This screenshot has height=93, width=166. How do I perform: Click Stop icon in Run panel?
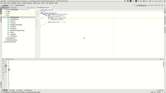(3, 64)
